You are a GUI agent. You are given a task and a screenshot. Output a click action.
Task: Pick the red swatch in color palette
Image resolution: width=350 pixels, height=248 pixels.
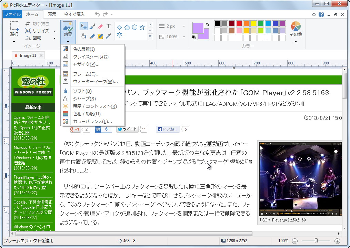point(239,23)
